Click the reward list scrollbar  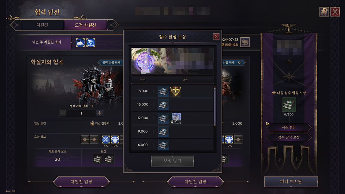click(215, 106)
